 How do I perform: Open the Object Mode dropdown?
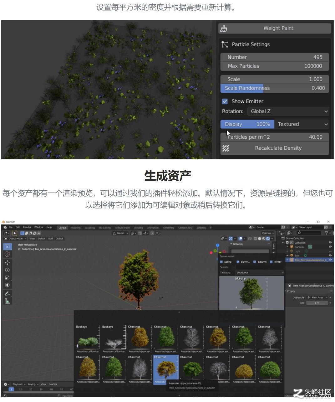point(15,239)
